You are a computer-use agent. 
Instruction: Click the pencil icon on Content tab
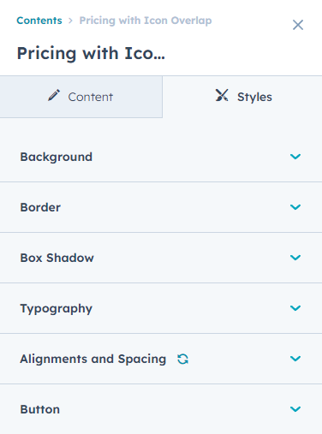(54, 96)
